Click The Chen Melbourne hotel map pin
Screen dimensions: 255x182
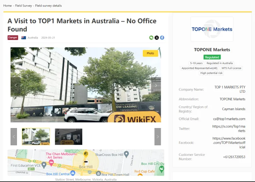click(51, 163)
